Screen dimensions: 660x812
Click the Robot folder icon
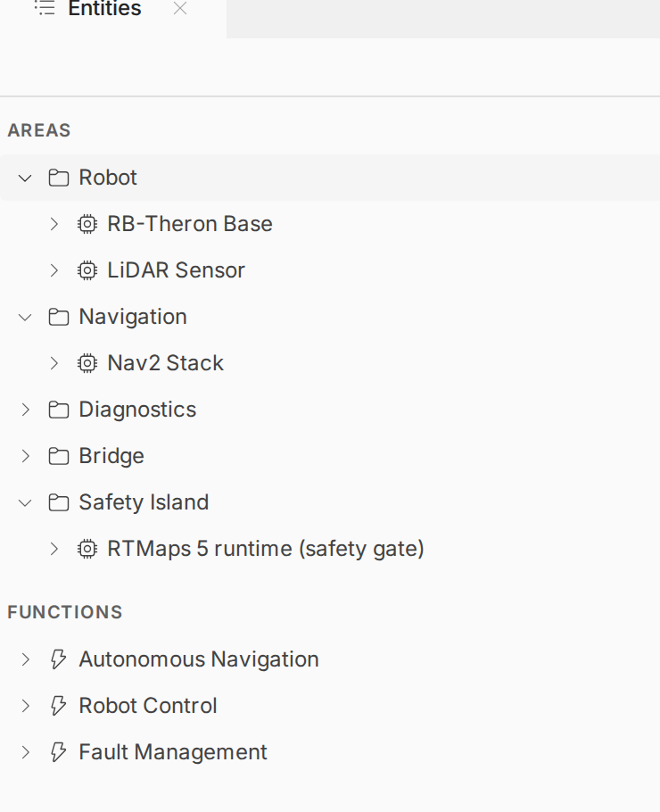pos(59,178)
